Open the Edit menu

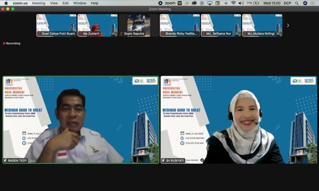pos(65,3)
